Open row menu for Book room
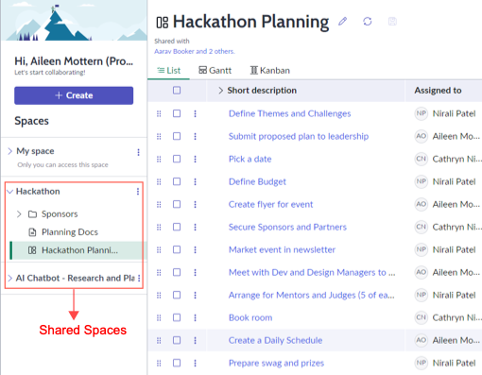 (x=195, y=317)
